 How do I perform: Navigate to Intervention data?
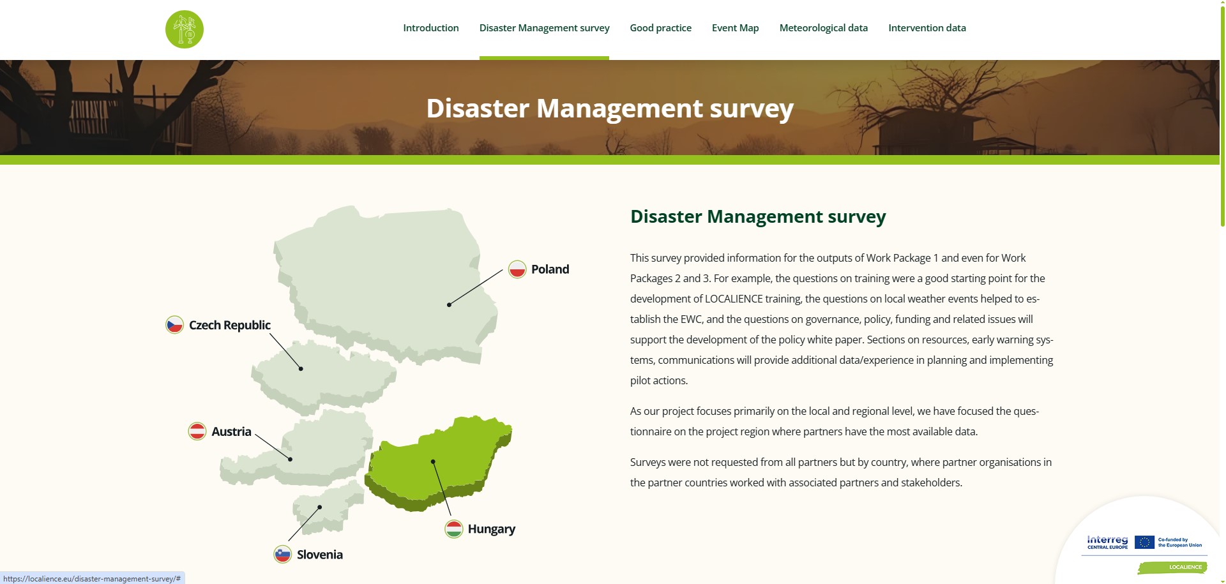click(927, 28)
